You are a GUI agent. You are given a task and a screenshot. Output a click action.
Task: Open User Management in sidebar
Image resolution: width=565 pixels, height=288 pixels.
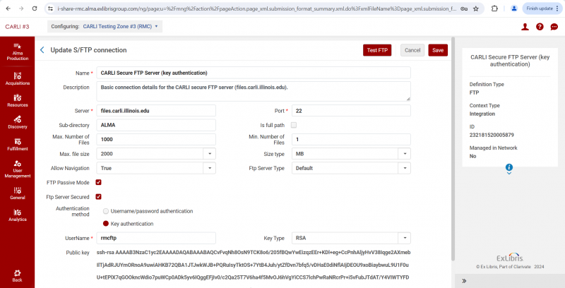17,169
